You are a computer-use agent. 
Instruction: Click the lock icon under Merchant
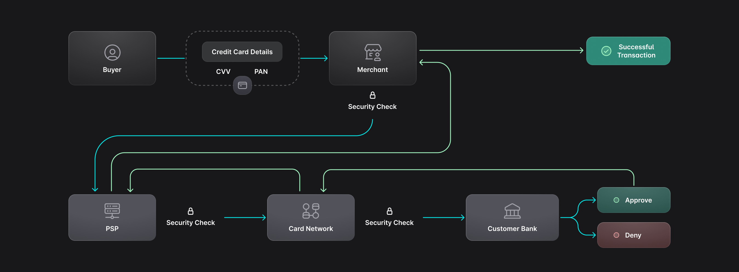pyautogui.click(x=372, y=95)
